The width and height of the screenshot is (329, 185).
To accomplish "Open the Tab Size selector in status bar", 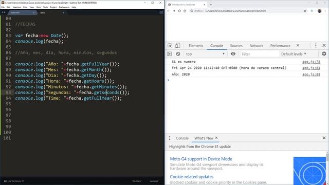I will (x=137, y=181).
